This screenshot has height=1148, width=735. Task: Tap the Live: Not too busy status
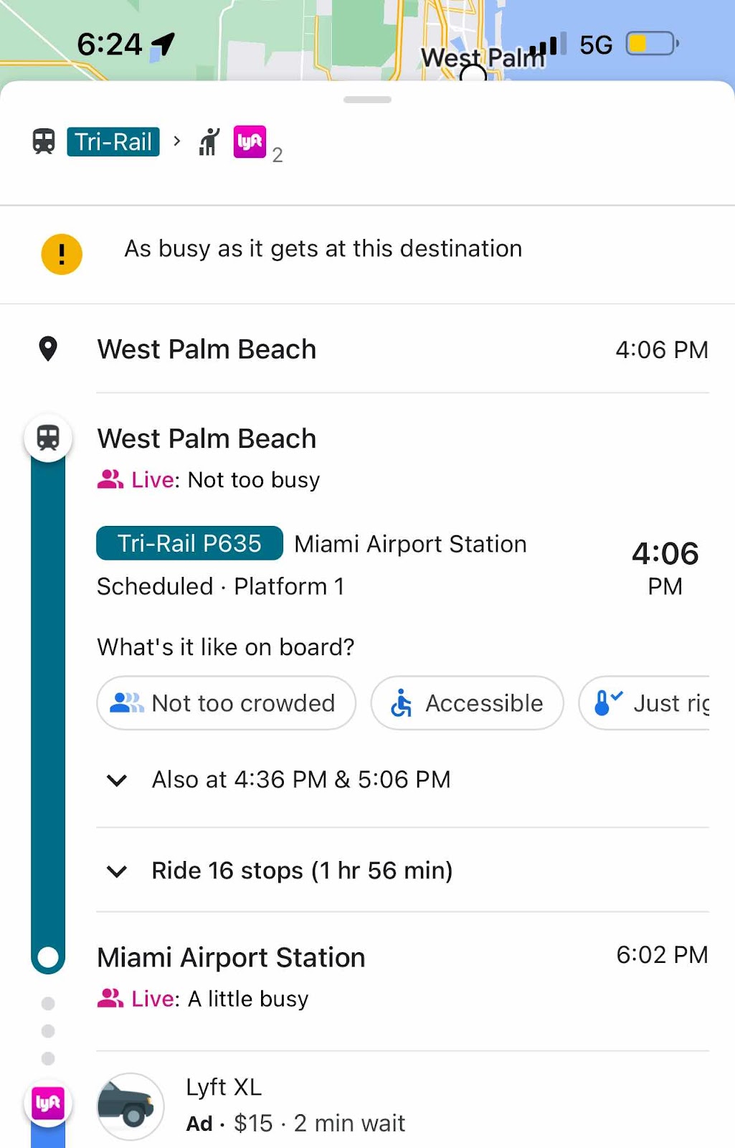coord(209,479)
